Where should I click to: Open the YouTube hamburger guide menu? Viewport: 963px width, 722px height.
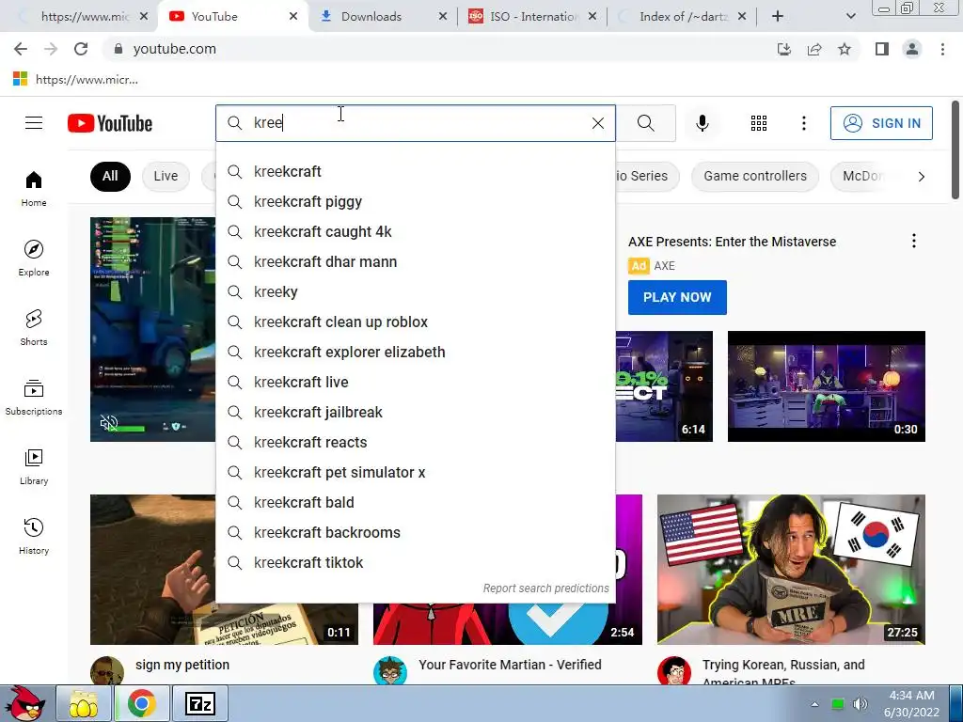click(x=34, y=123)
